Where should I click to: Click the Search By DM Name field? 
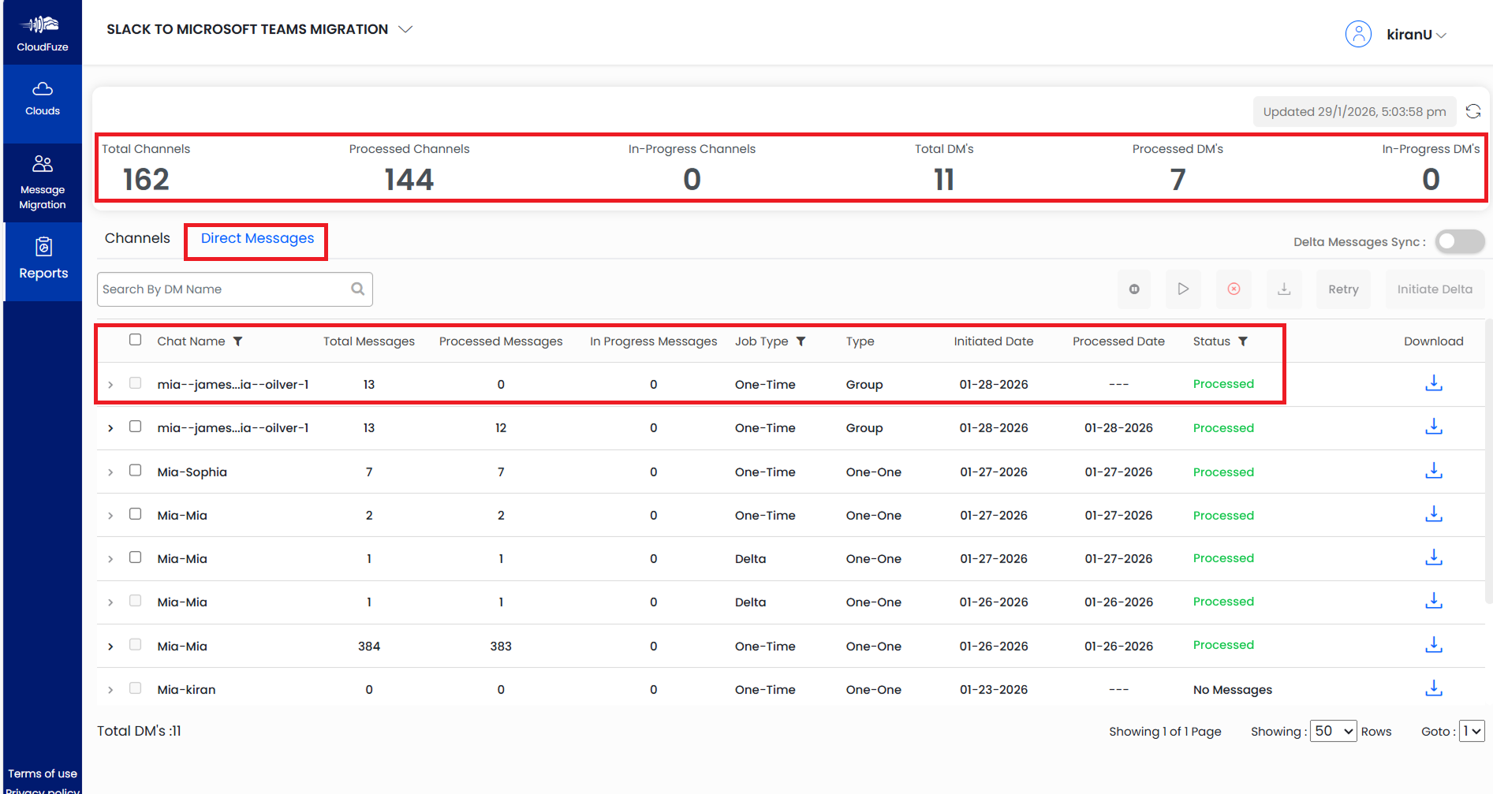coord(225,289)
